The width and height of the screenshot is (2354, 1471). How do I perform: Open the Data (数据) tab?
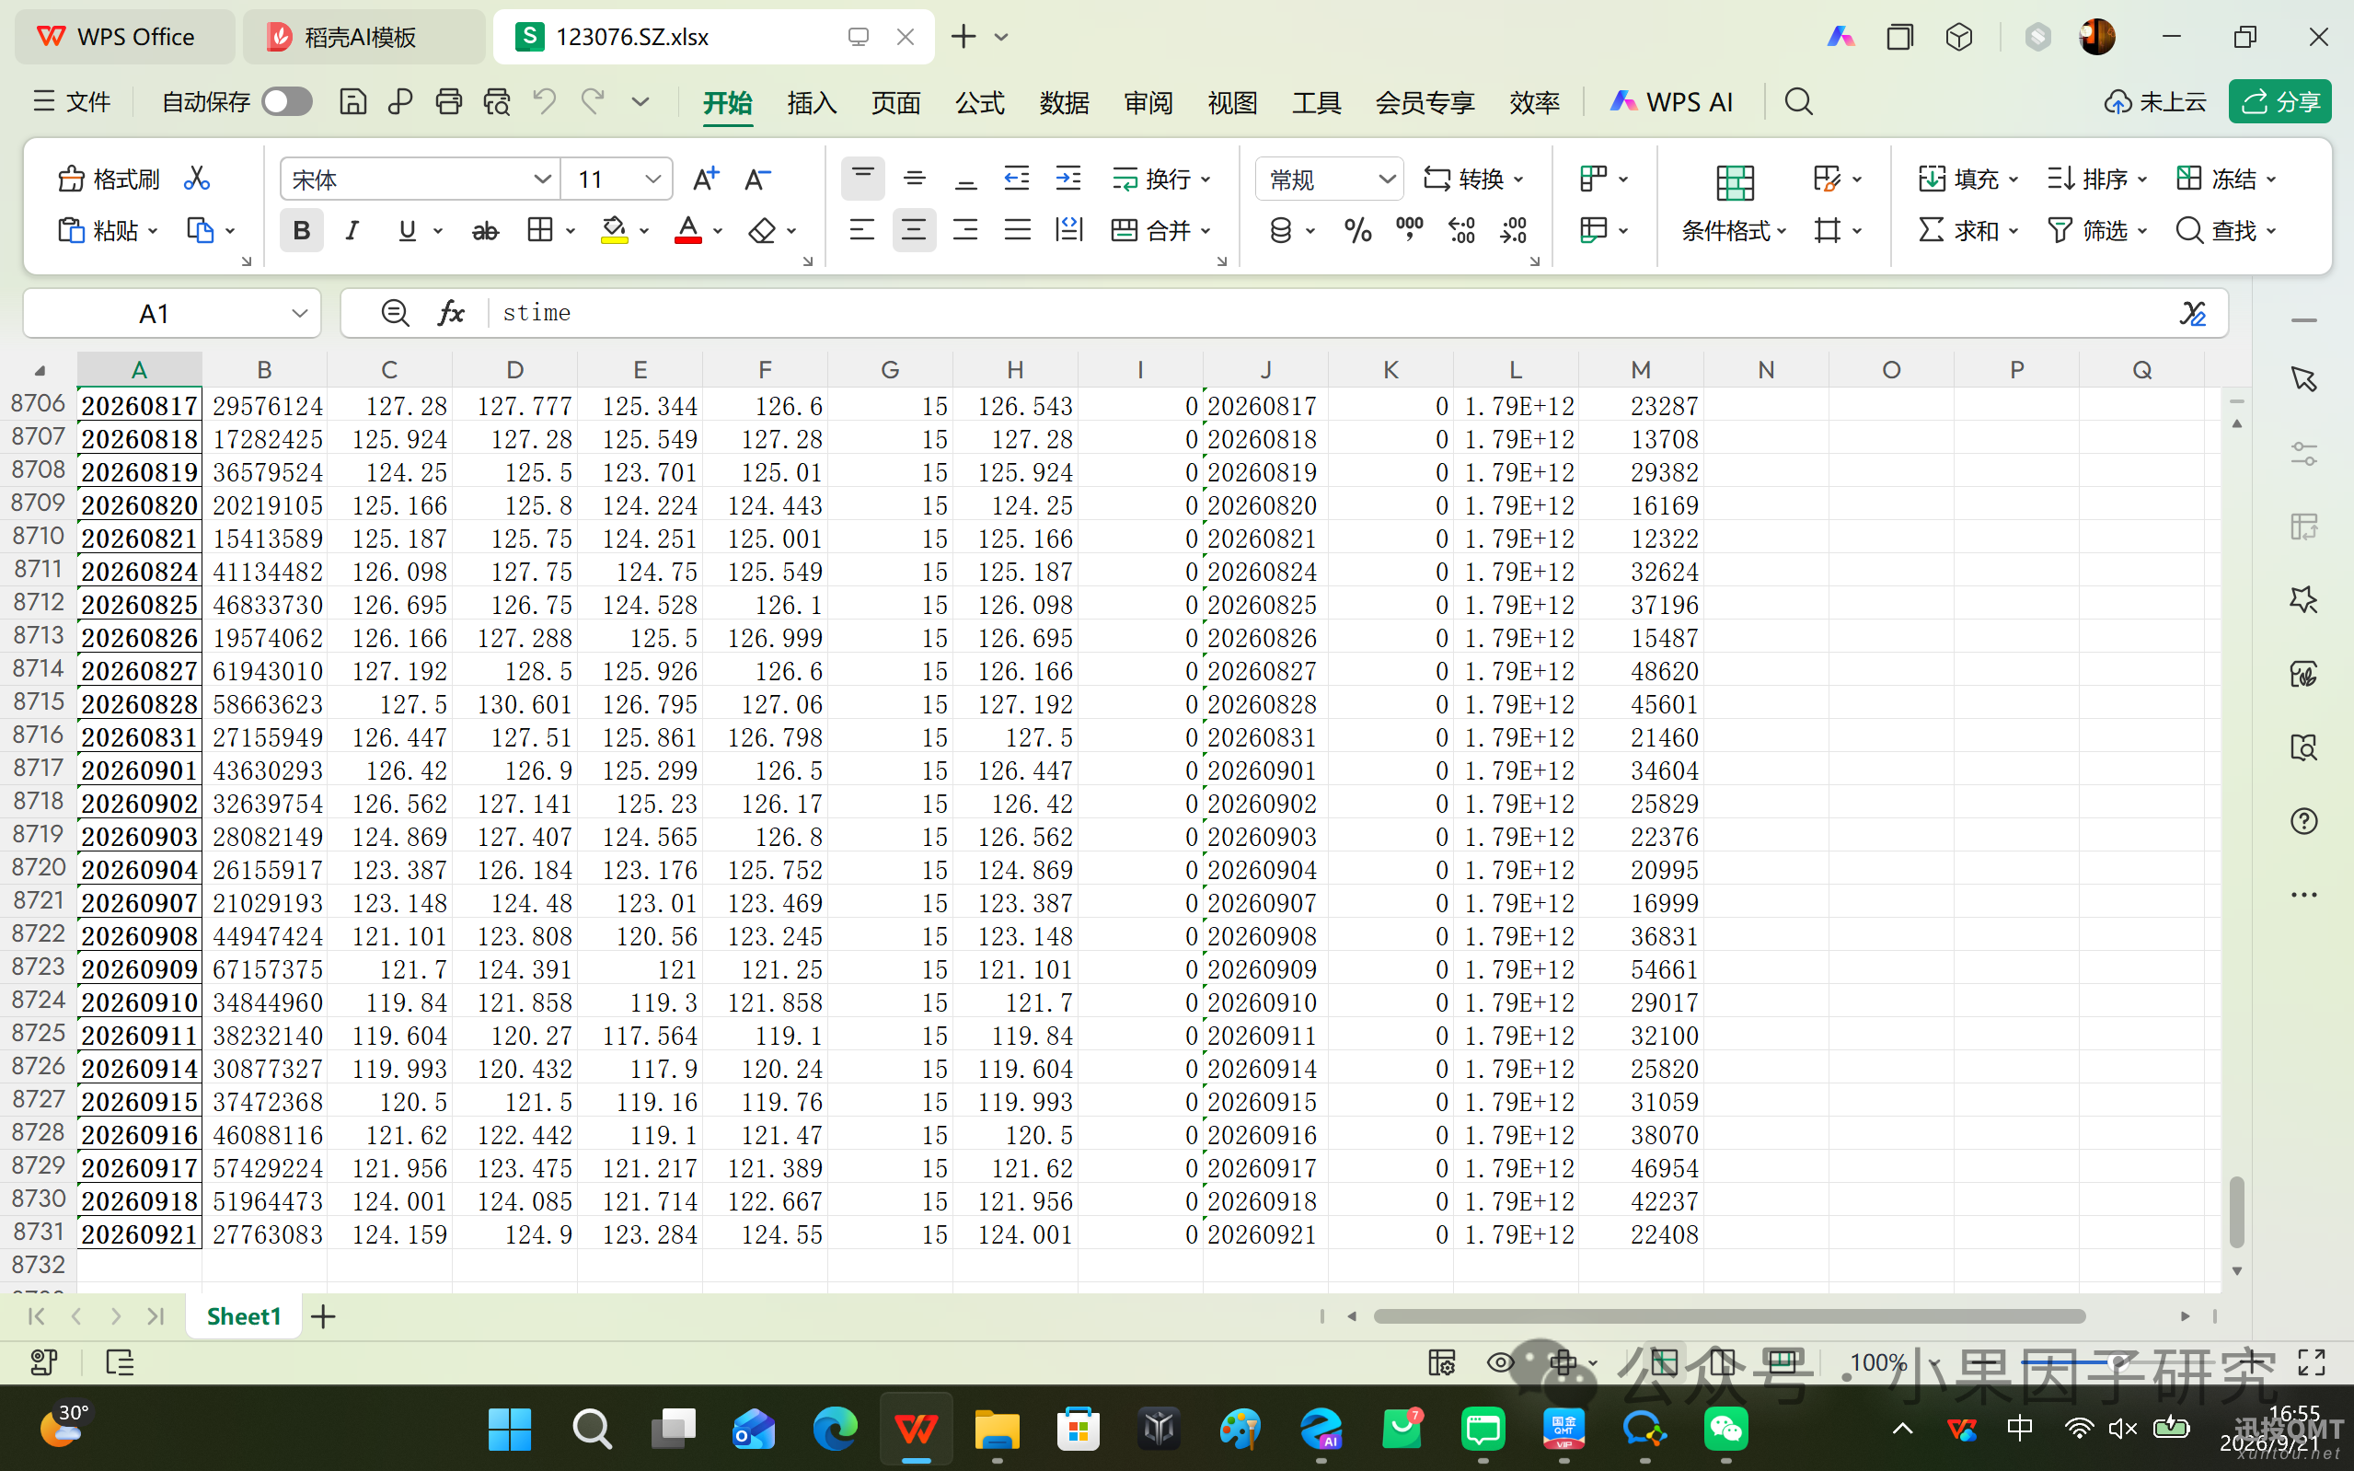pyautogui.click(x=1065, y=102)
